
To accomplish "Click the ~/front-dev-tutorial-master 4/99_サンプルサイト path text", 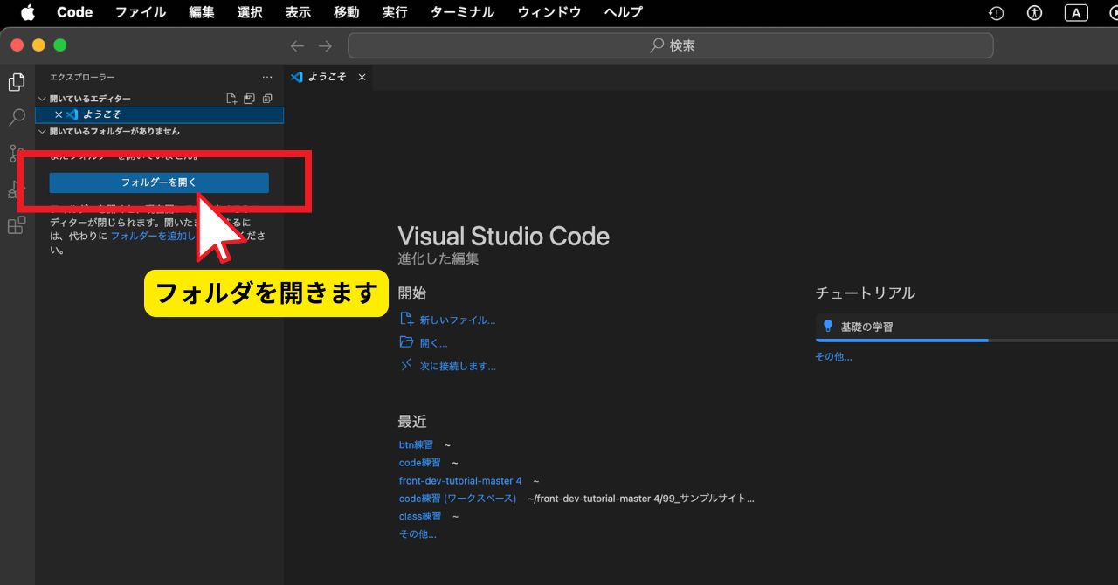I will [641, 499].
